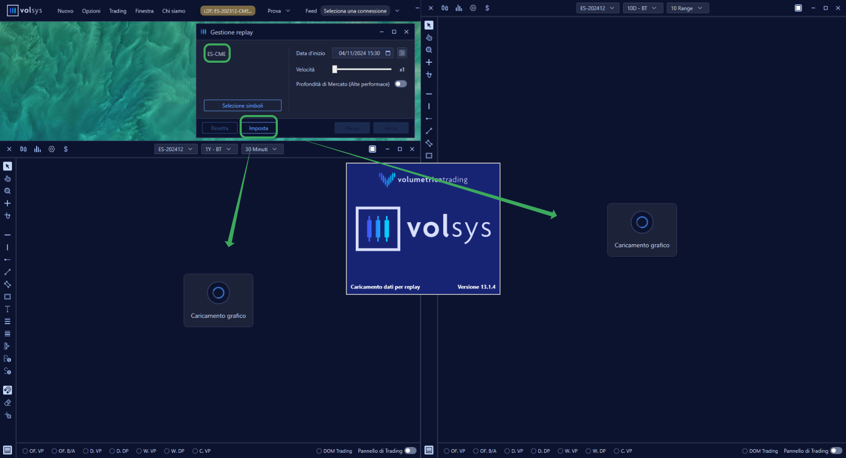This screenshot has height=458, width=846.
Task: Select the horizontal line tool in left chart
Action: coord(7,235)
